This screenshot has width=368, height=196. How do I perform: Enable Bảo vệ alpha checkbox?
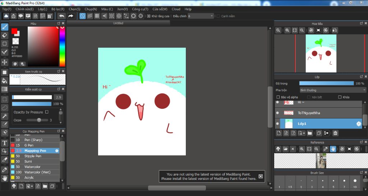pos(278,97)
